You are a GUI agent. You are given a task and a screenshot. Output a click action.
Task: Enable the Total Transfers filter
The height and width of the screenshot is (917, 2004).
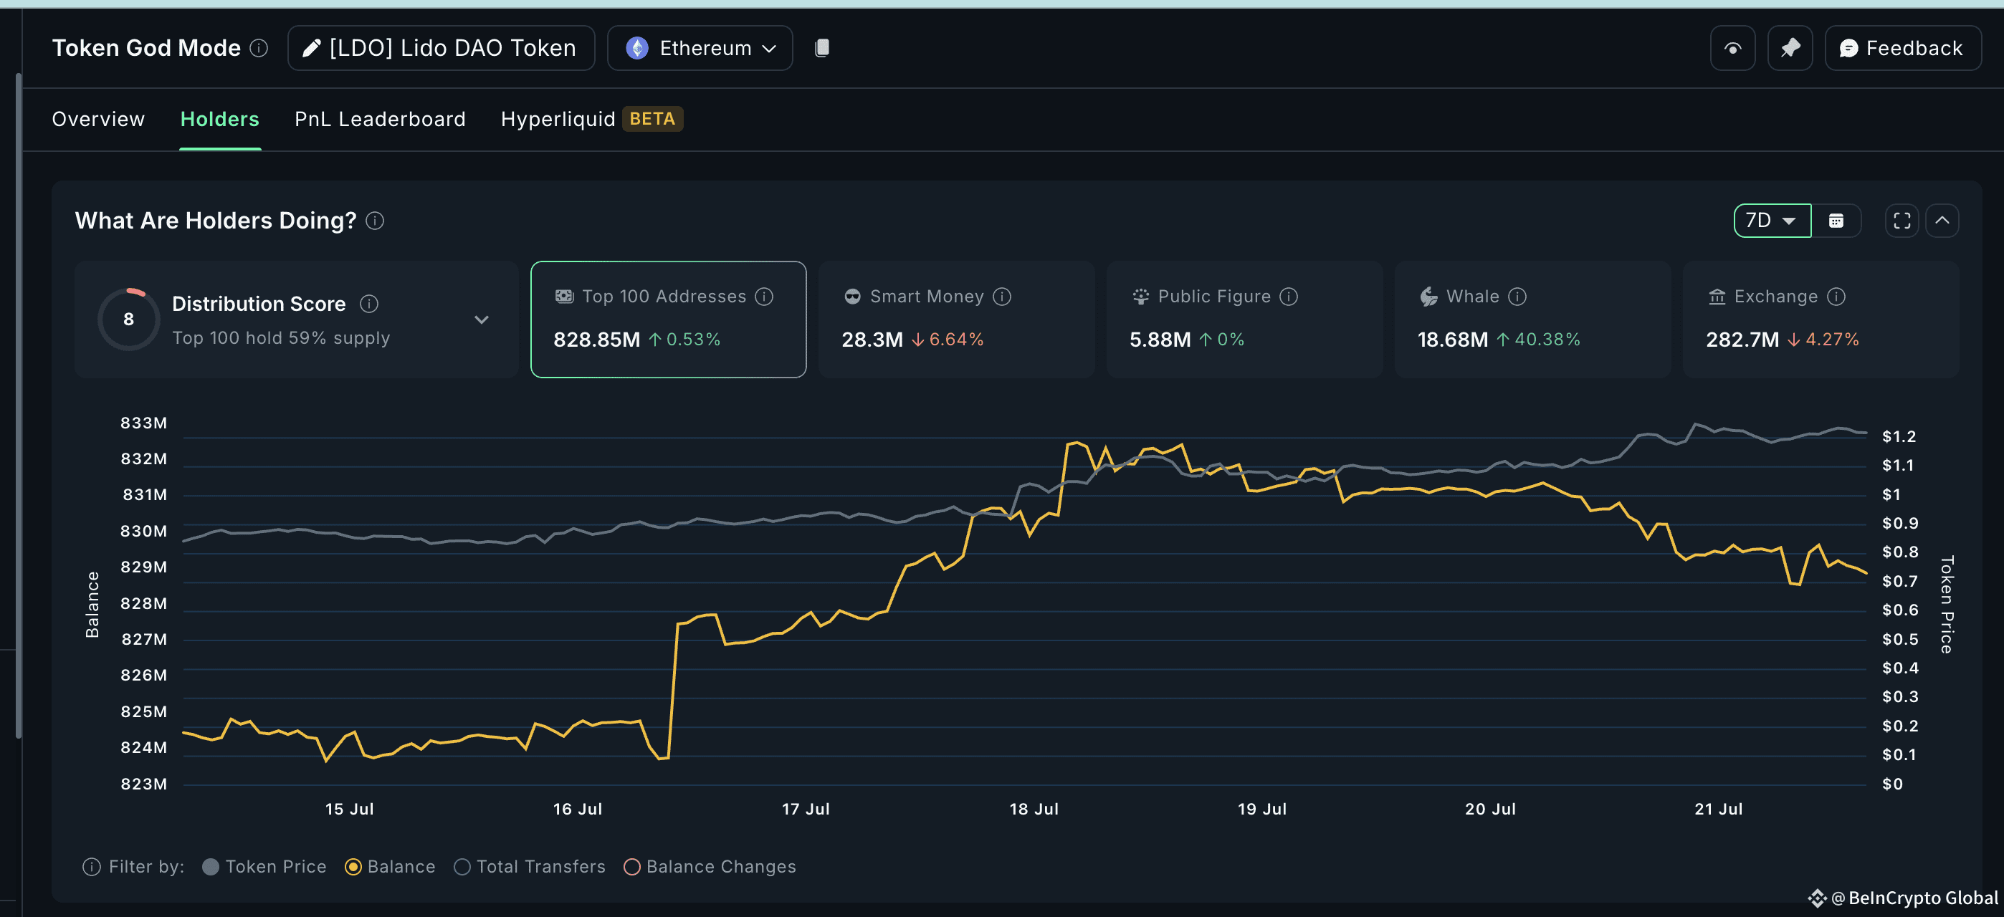[530, 868]
